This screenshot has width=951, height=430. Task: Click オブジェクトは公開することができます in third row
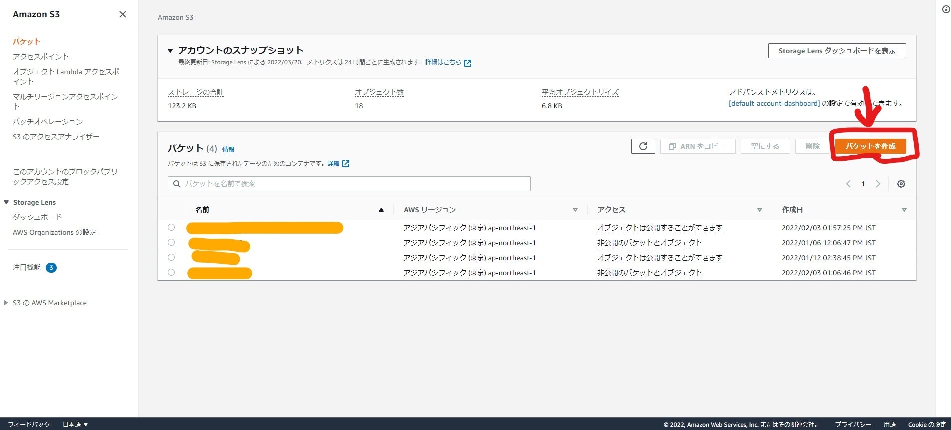click(660, 258)
